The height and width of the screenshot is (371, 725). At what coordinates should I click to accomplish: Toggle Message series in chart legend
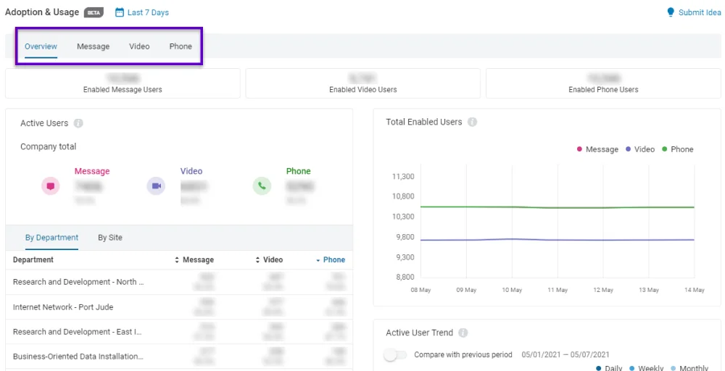[597, 149]
